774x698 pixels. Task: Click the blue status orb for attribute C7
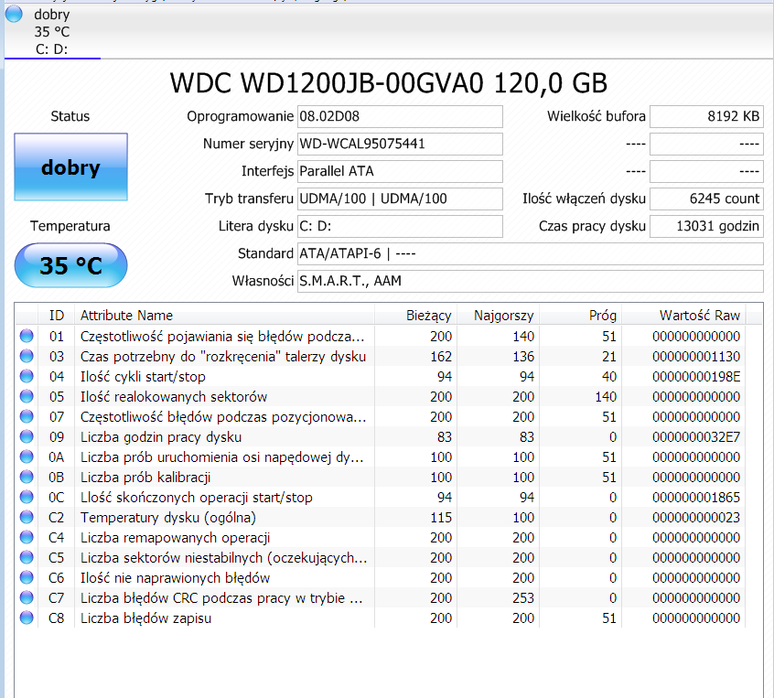point(27,597)
